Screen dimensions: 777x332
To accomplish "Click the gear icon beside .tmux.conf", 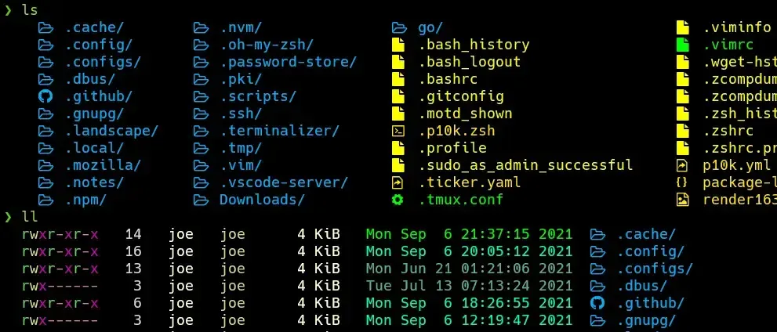I will (398, 200).
